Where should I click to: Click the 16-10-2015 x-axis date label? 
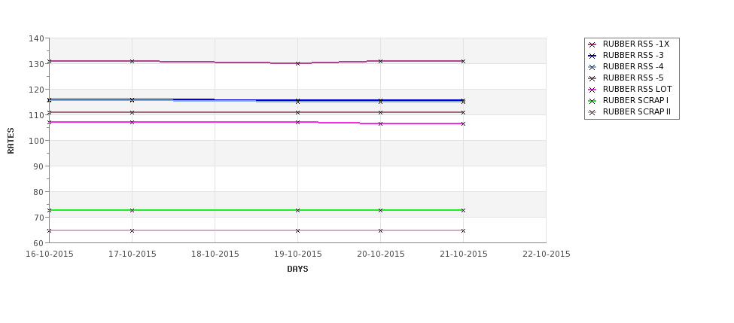[50, 254]
